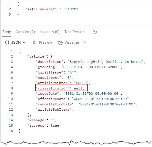Click the Preview play icon
This screenshot has height=147, width=152.
tap(35, 43)
